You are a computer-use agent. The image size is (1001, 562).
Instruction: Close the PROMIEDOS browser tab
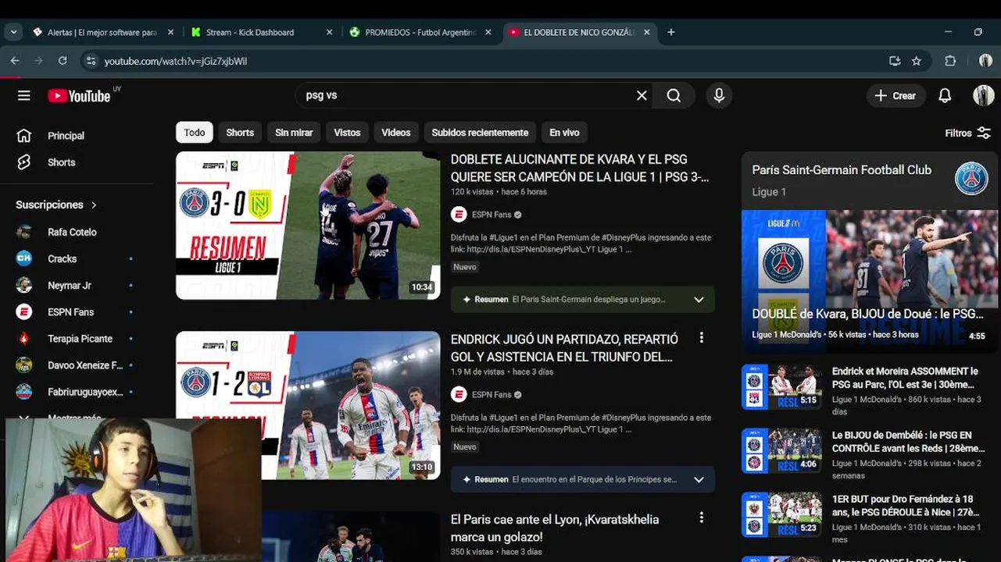coord(488,32)
